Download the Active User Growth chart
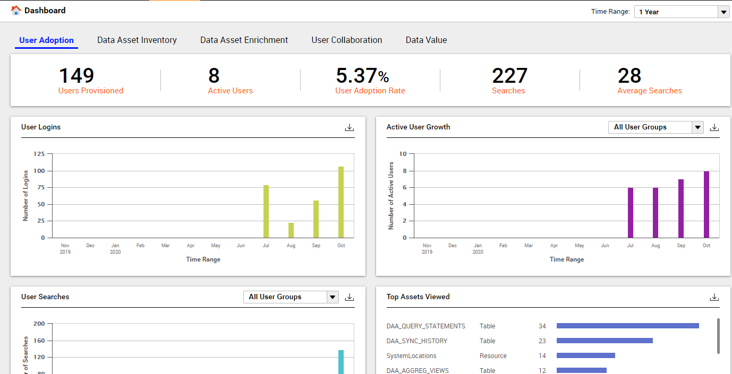The height and width of the screenshot is (374, 732). [714, 127]
